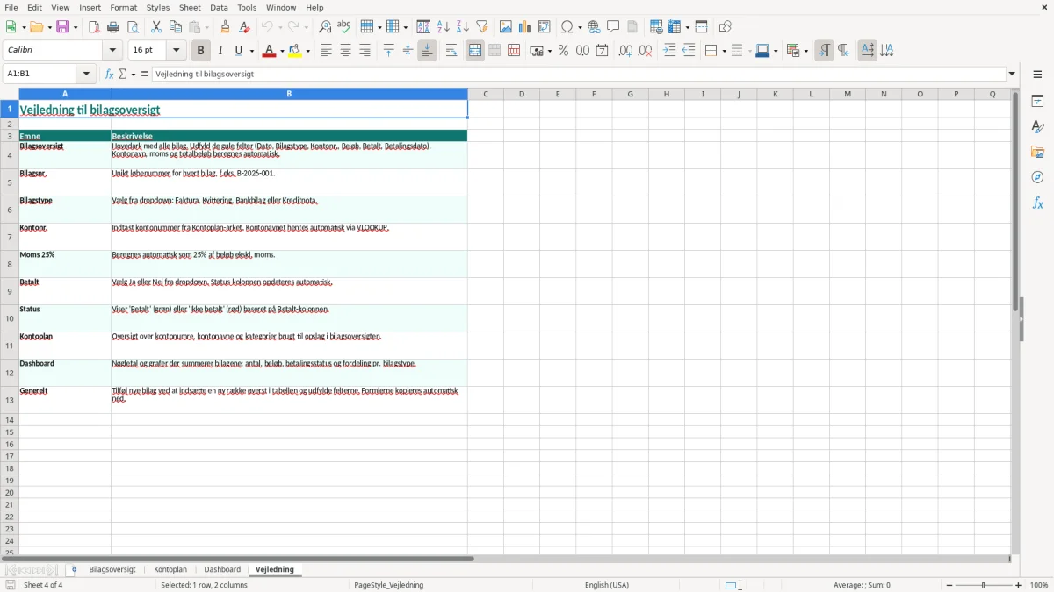
Task: Click cell containing 'Moms 25%'
Action: (65, 264)
